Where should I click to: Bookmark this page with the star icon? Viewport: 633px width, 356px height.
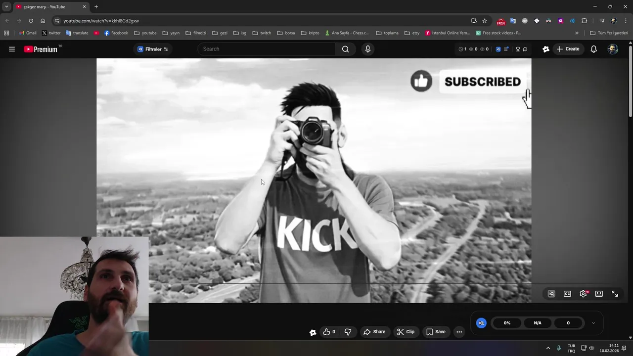click(x=485, y=21)
